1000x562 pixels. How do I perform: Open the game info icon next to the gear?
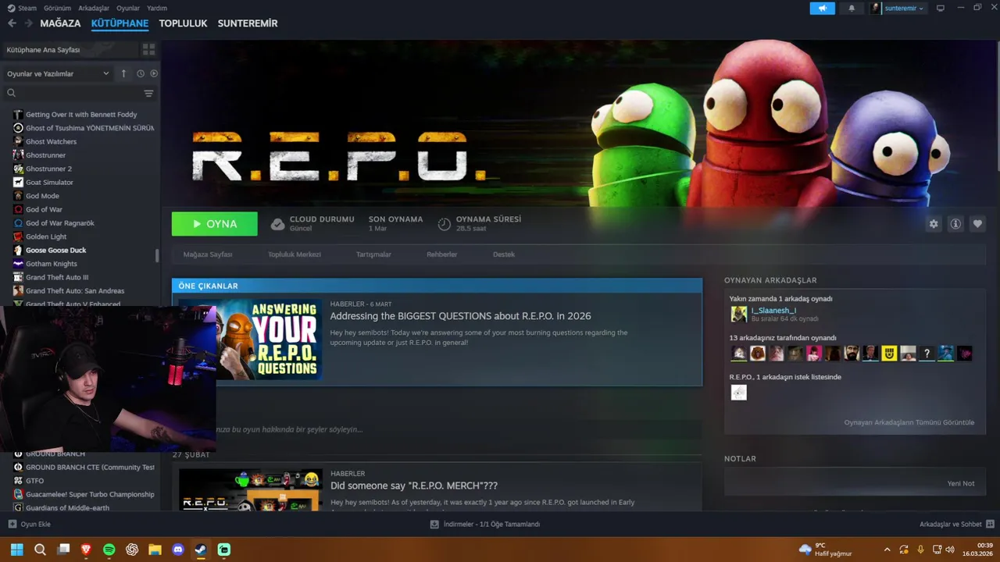coord(955,224)
